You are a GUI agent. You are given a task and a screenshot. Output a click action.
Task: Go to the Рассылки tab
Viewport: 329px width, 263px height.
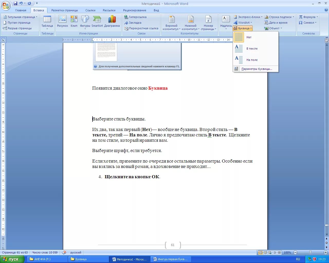[x=109, y=10]
